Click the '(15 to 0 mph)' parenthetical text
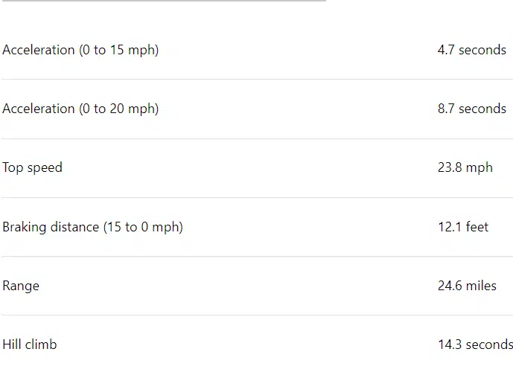This screenshot has height=375, width=513. (x=142, y=227)
